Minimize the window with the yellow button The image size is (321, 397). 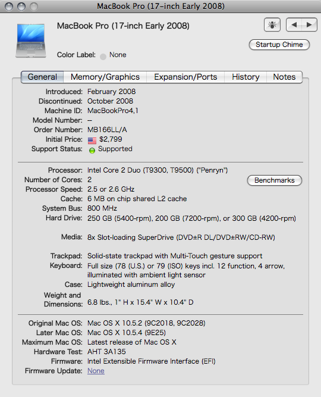21,7
